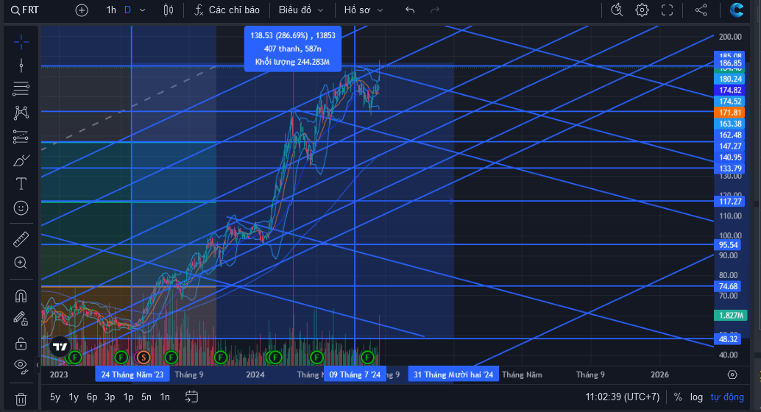Open the go to date calendar
The width and height of the screenshot is (761, 412).
click(x=191, y=397)
